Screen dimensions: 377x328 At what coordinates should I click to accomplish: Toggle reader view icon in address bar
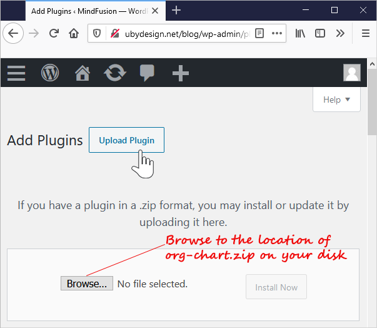pos(259,33)
